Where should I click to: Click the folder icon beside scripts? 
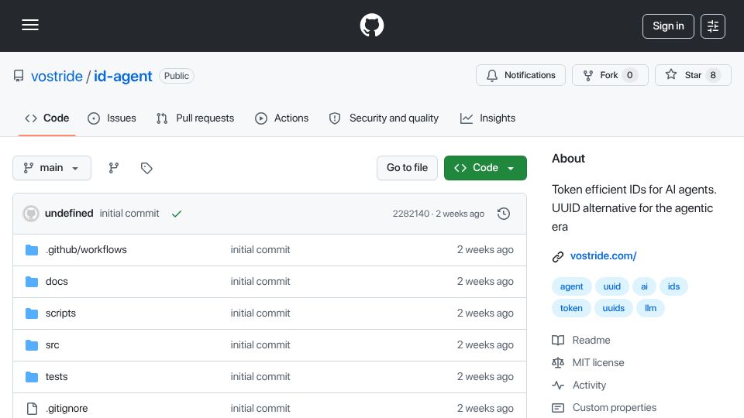(x=32, y=313)
